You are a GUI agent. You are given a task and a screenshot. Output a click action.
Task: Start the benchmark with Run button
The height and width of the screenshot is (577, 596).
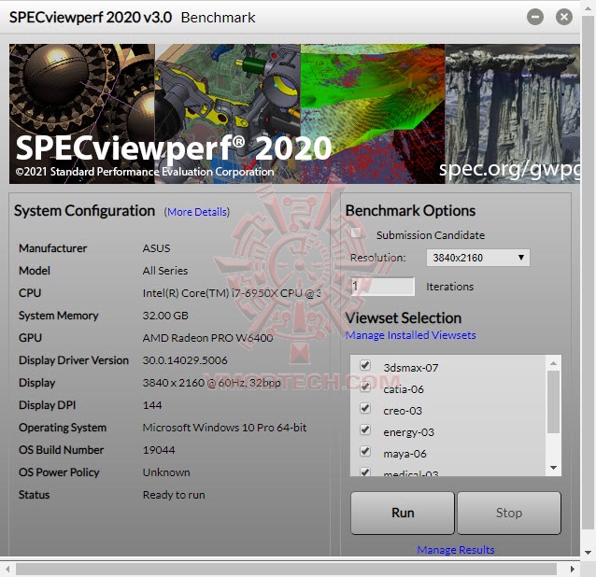pyautogui.click(x=403, y=513)
